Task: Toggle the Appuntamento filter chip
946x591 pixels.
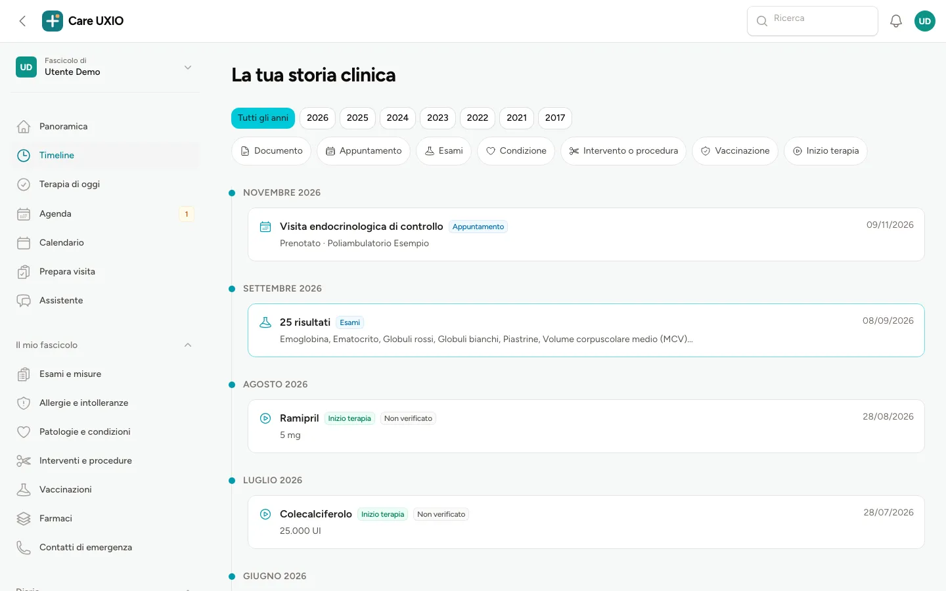Action: coord(363,151)
